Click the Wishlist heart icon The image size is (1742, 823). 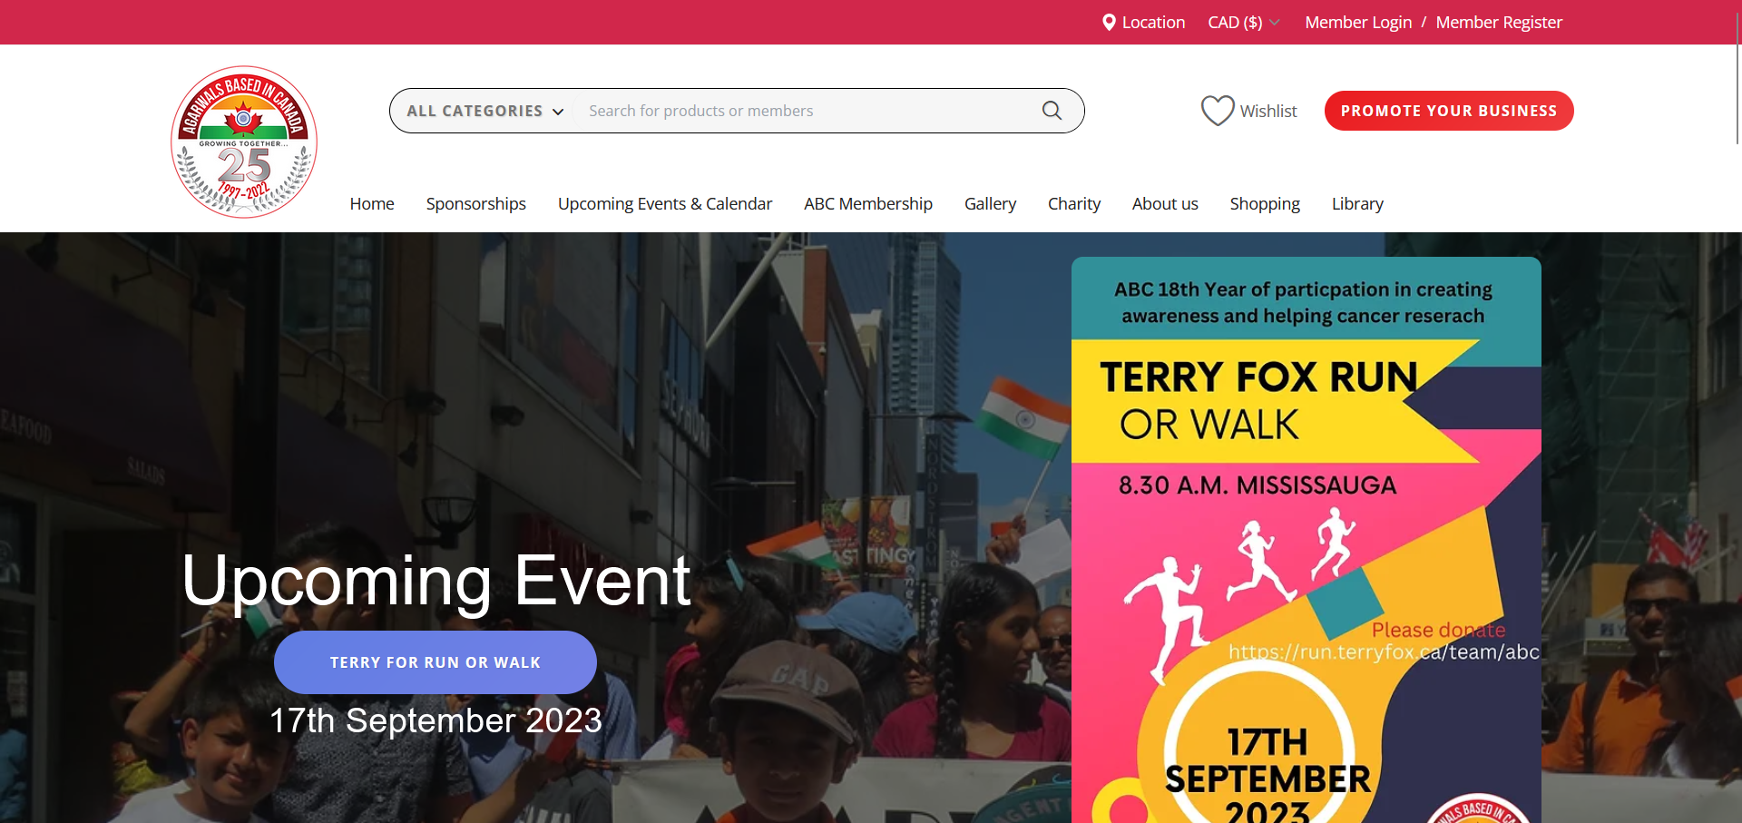point(1218,111)
